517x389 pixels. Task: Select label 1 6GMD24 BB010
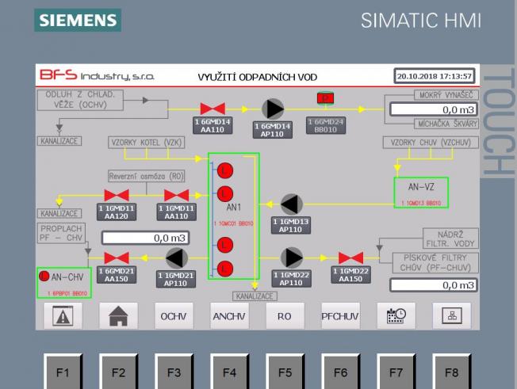pyautogui.click(x=326, y=125)
